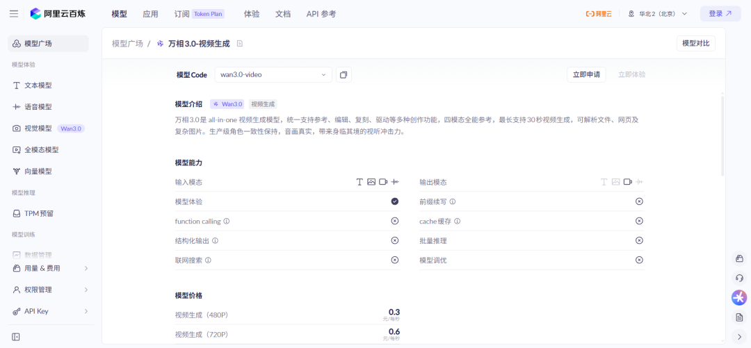The width and height of the screenshot is (751, 348).
Task: Select 文本模型 in the sidebar
Action: [x=49, y=85]
